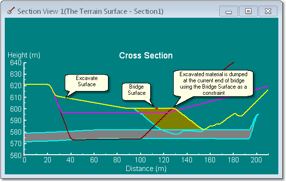Click the Bridge Surface callout

pos(136,91)
